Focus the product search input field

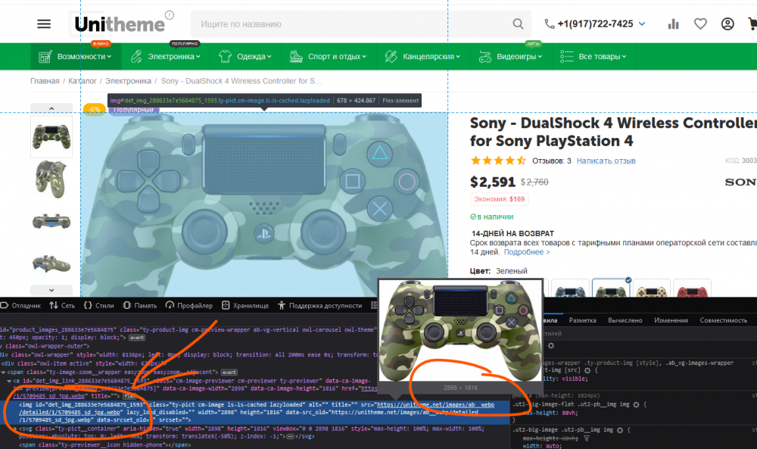click(x=356, y=24)
